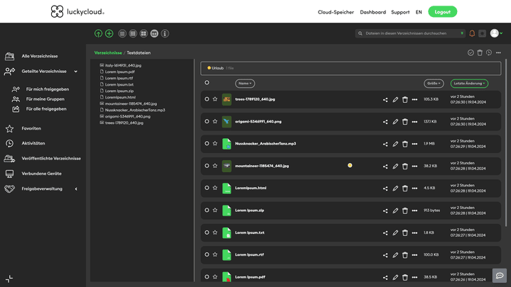This screenshot has width=511, height=287.
Task: Collapse fullscreen with bottom-left arrows icon
Action: [x=9, y=278]
